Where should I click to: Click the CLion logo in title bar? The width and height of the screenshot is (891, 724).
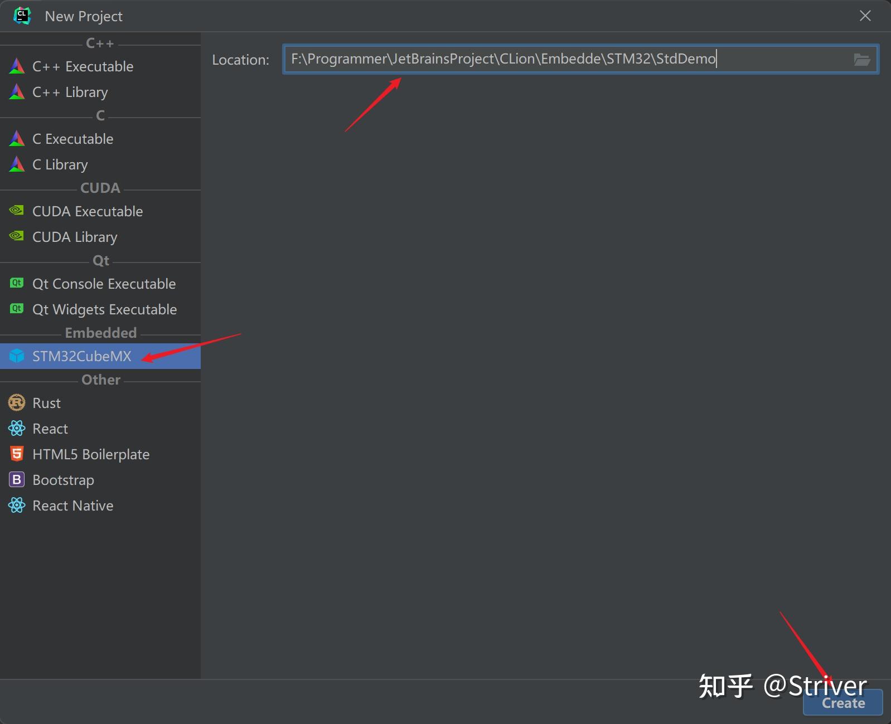pos(22,16)
